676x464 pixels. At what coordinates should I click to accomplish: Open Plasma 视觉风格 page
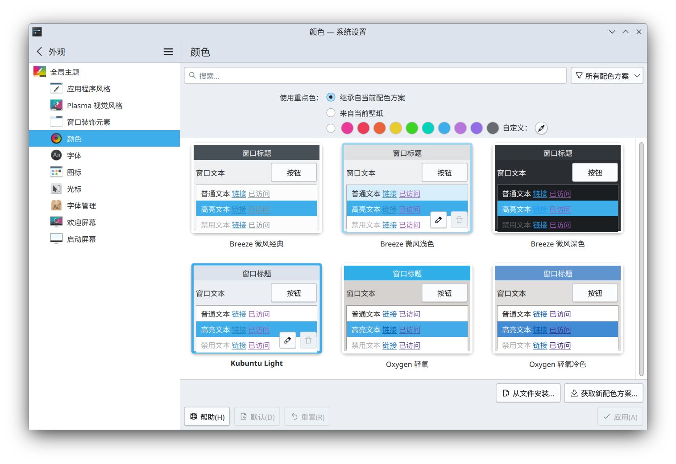pyautogui.click(x=104, y=105)
